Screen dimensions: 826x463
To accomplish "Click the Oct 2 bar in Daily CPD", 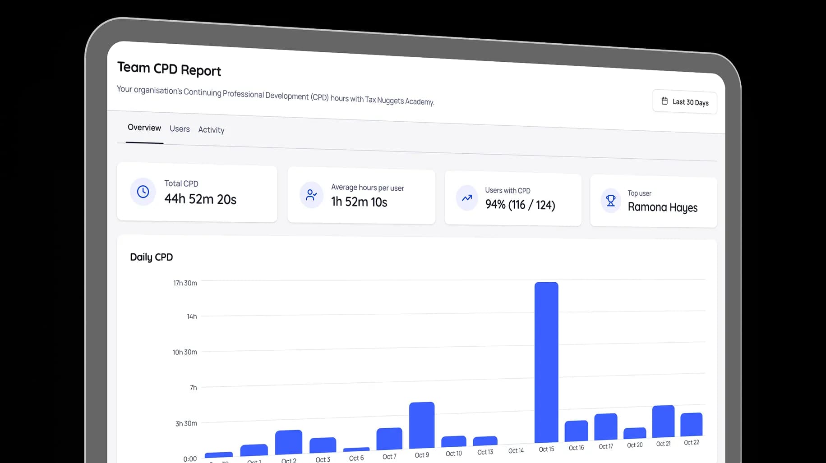I will (289, 442).
